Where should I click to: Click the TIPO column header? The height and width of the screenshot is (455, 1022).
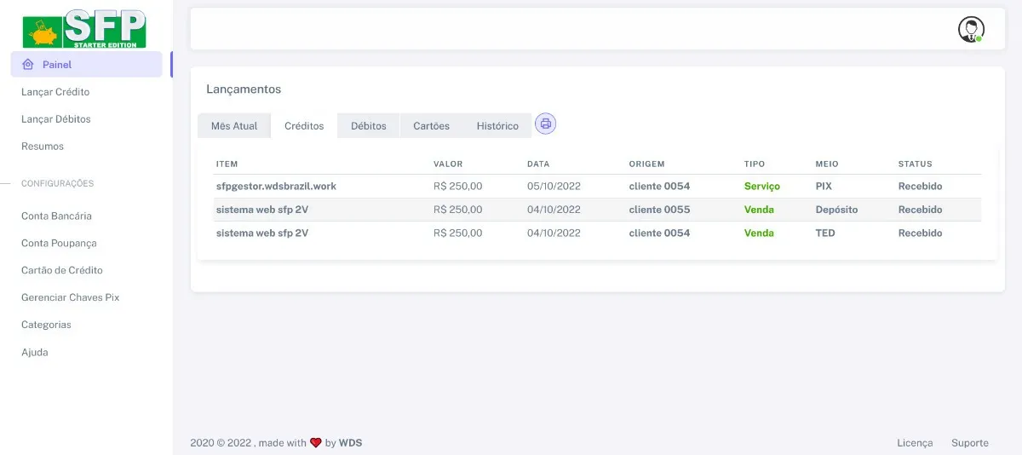[755, 164]
